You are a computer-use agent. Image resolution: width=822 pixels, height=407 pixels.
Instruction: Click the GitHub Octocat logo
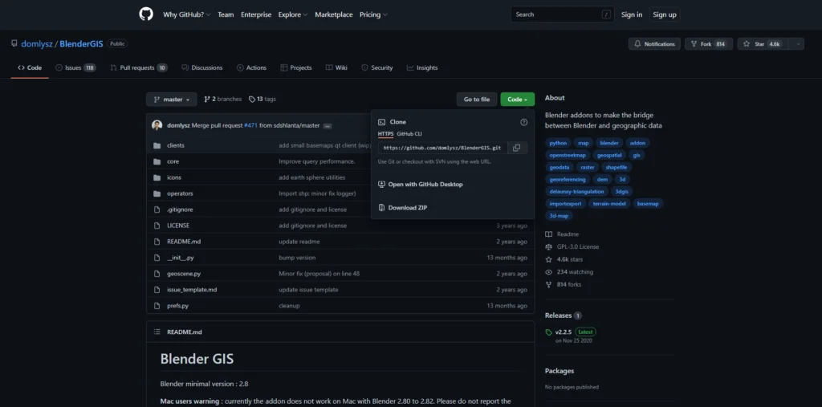click(x=146, y=14)
